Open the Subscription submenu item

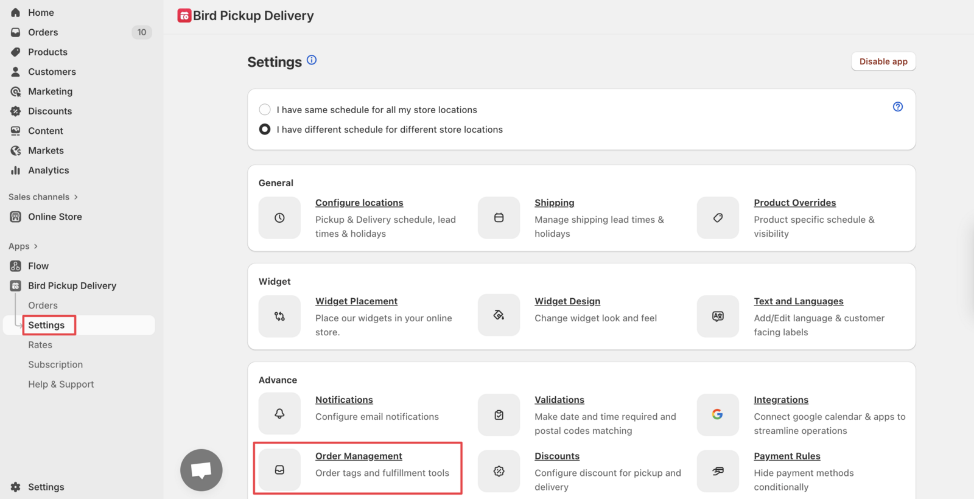coord(55,365)
